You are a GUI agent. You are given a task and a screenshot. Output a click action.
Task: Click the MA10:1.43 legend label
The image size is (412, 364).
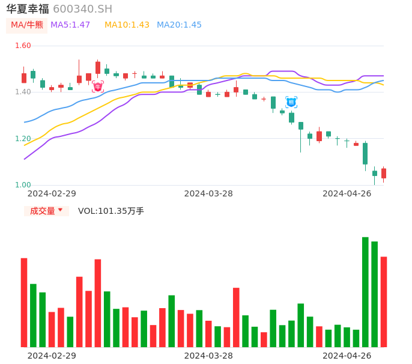(127, 25)
